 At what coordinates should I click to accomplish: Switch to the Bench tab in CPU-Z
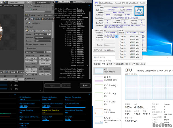136,3
